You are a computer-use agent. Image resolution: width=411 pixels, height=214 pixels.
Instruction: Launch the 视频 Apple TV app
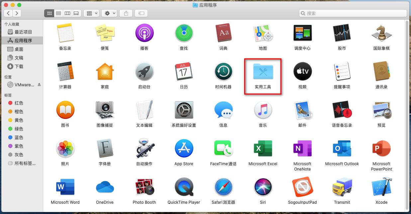click(x=302, y=71)
